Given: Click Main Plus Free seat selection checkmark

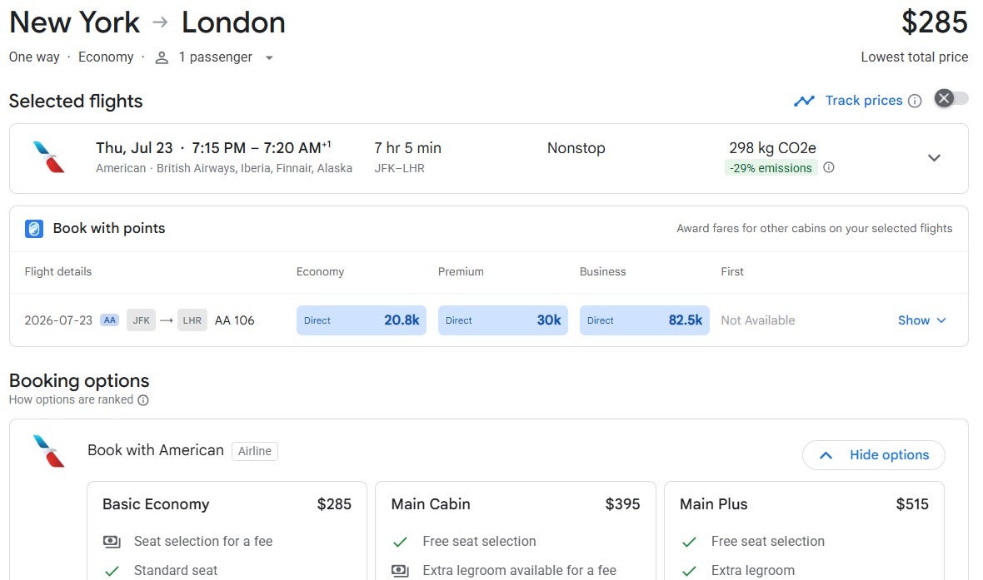Looking at the screenshot, I should coord(689,542).
